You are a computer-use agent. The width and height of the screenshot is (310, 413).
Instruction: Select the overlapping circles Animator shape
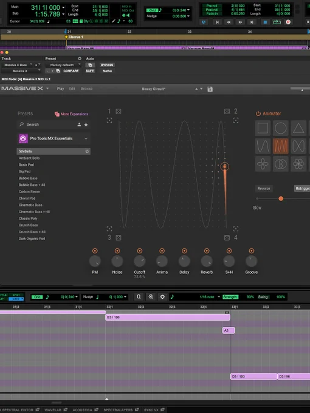(280, 164)
